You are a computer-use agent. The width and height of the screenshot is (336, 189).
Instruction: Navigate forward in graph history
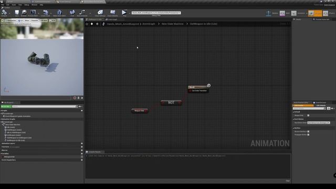click(97, 24)
